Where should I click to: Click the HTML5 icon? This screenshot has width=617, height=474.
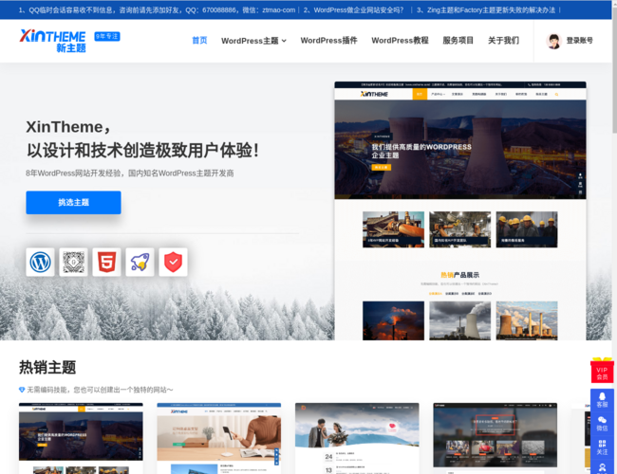106,263
